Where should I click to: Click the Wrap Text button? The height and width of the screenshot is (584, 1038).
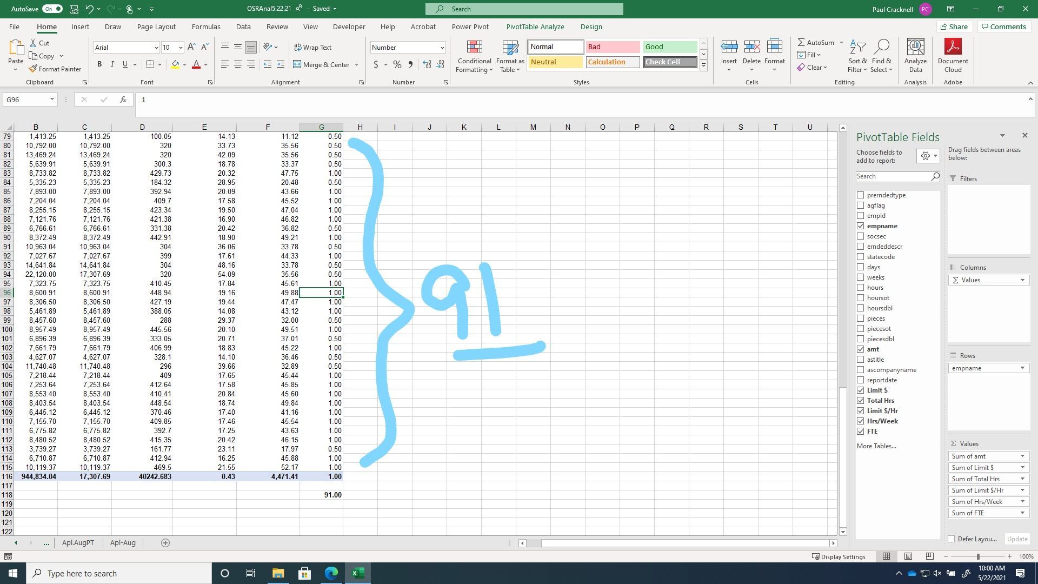point(312,48)
